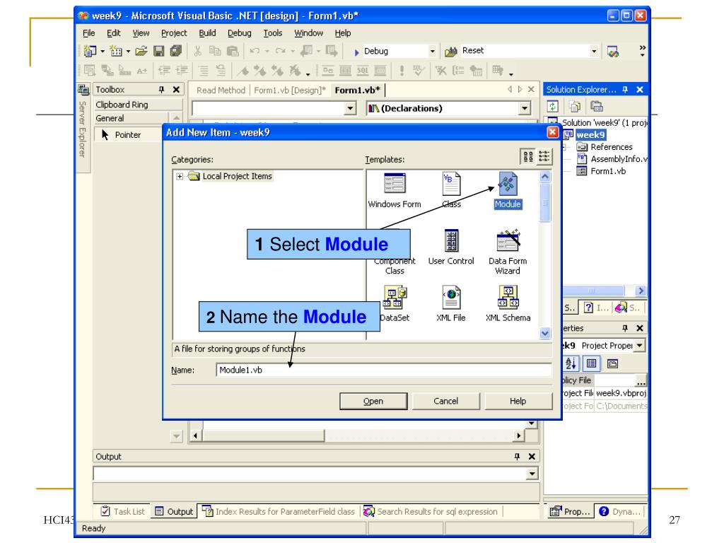Screen dimensions: 724x543
Task: Switch templates to small icons view
Action: point(544,156)
